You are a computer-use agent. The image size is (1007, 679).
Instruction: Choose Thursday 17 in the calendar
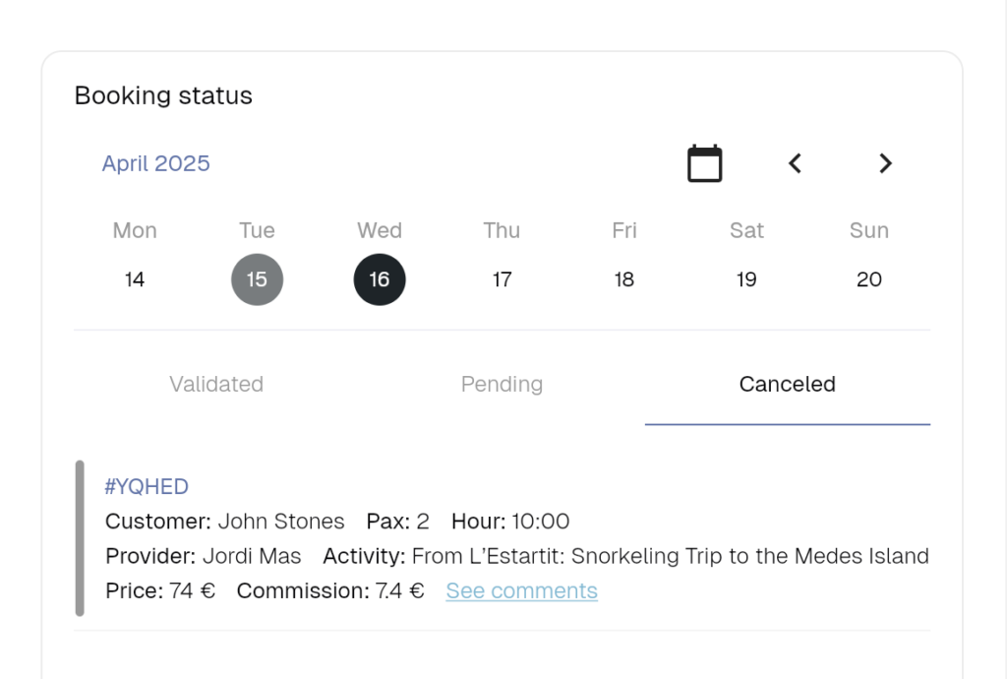[502, 279]
